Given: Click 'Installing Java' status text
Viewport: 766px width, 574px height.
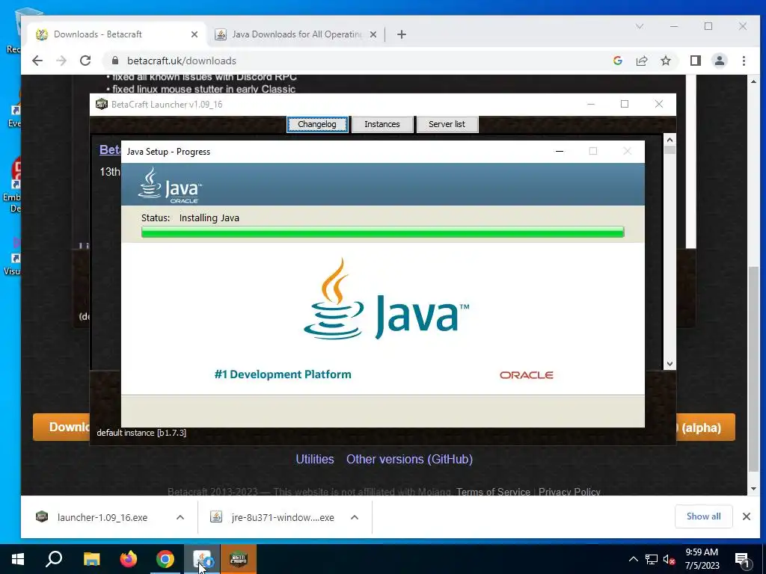Looking at the screenshot, I should (209, 217).
